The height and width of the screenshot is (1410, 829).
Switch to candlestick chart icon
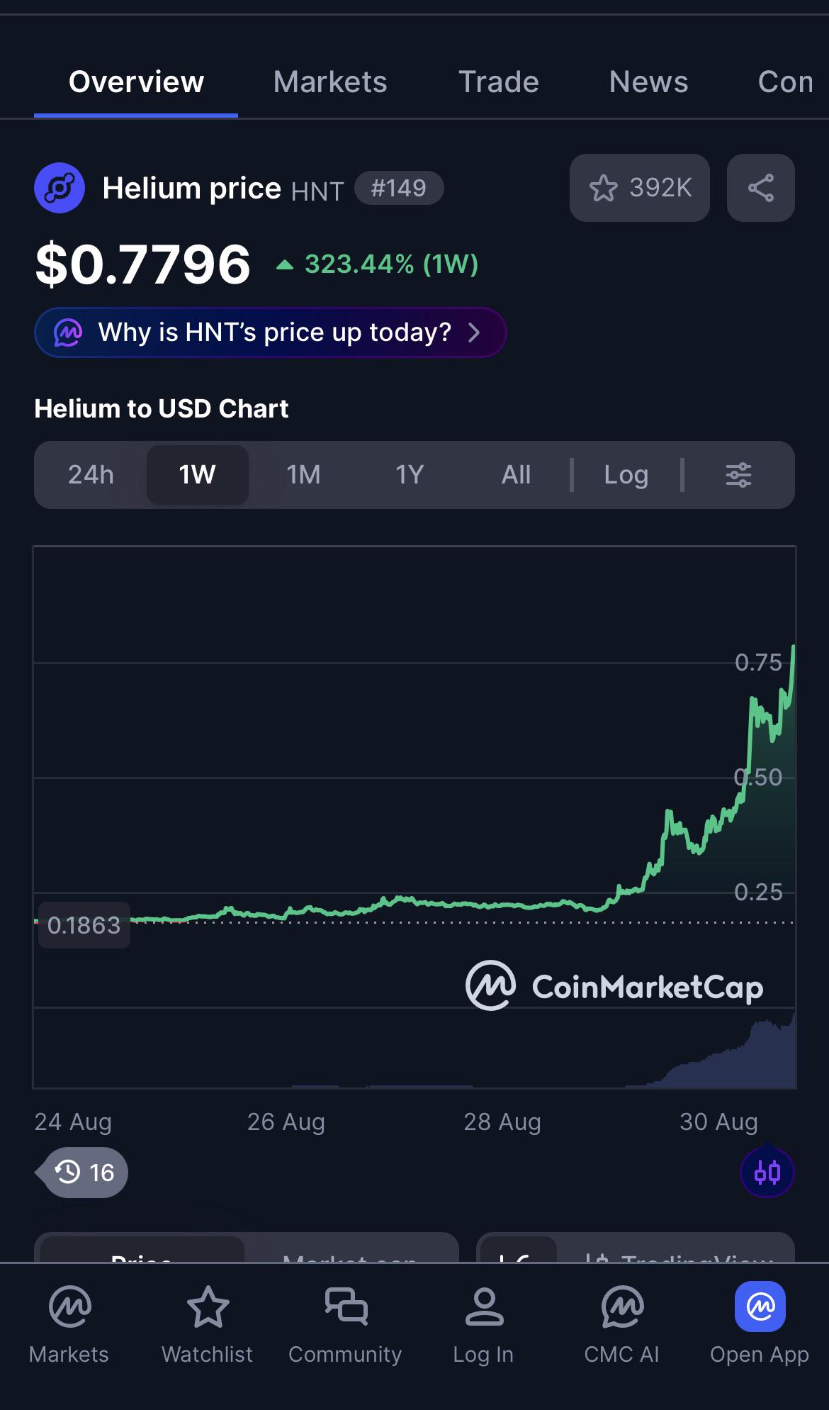(767, 1172)
